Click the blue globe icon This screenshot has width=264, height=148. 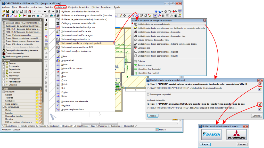coord(160,11)
